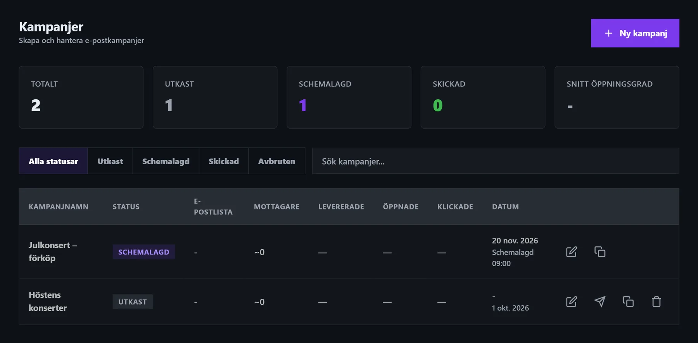
Task: Click the Status column header
Action: tap(126, 207)
